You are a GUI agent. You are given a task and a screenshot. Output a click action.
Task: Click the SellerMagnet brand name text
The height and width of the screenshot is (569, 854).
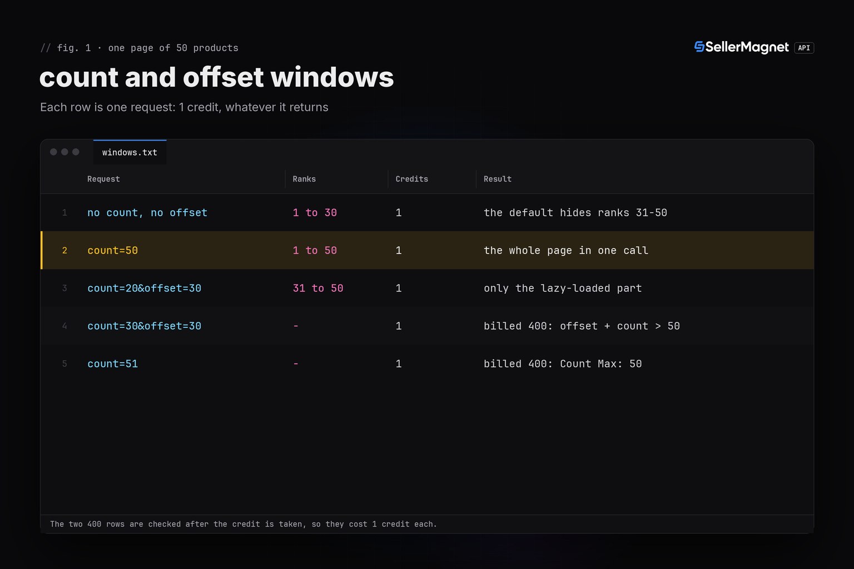747,47
